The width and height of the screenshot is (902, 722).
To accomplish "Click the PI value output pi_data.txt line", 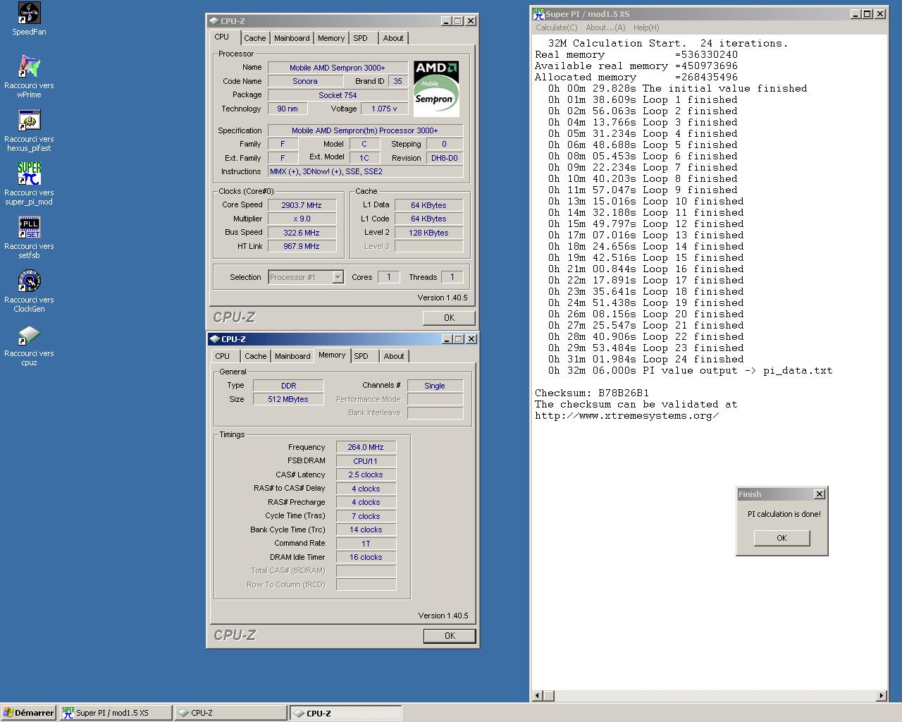I will point(690,370).
